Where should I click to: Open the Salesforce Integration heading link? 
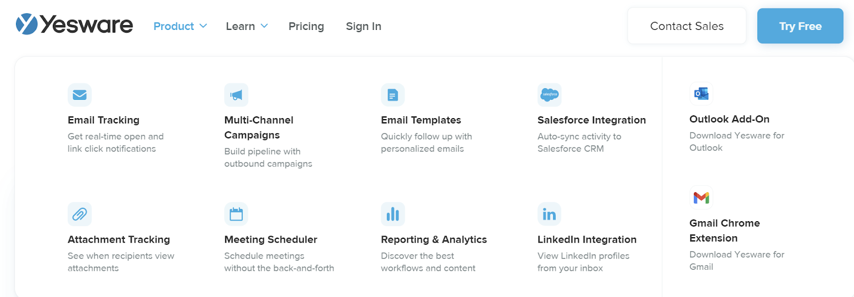[591, 120]
